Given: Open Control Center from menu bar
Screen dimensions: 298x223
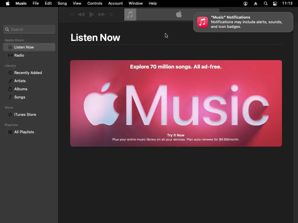Looking at the screenshot, I should [x=275, y=3].
